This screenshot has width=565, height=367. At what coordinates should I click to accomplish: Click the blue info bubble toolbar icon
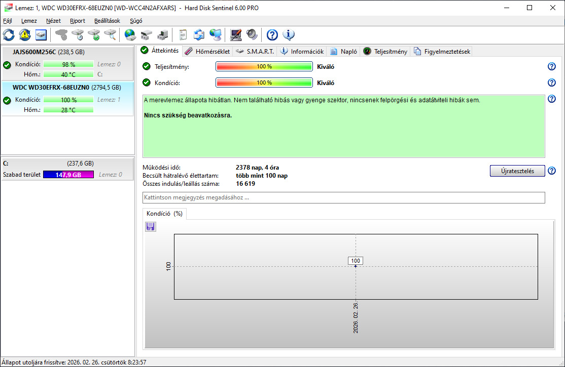click(289, 35)
